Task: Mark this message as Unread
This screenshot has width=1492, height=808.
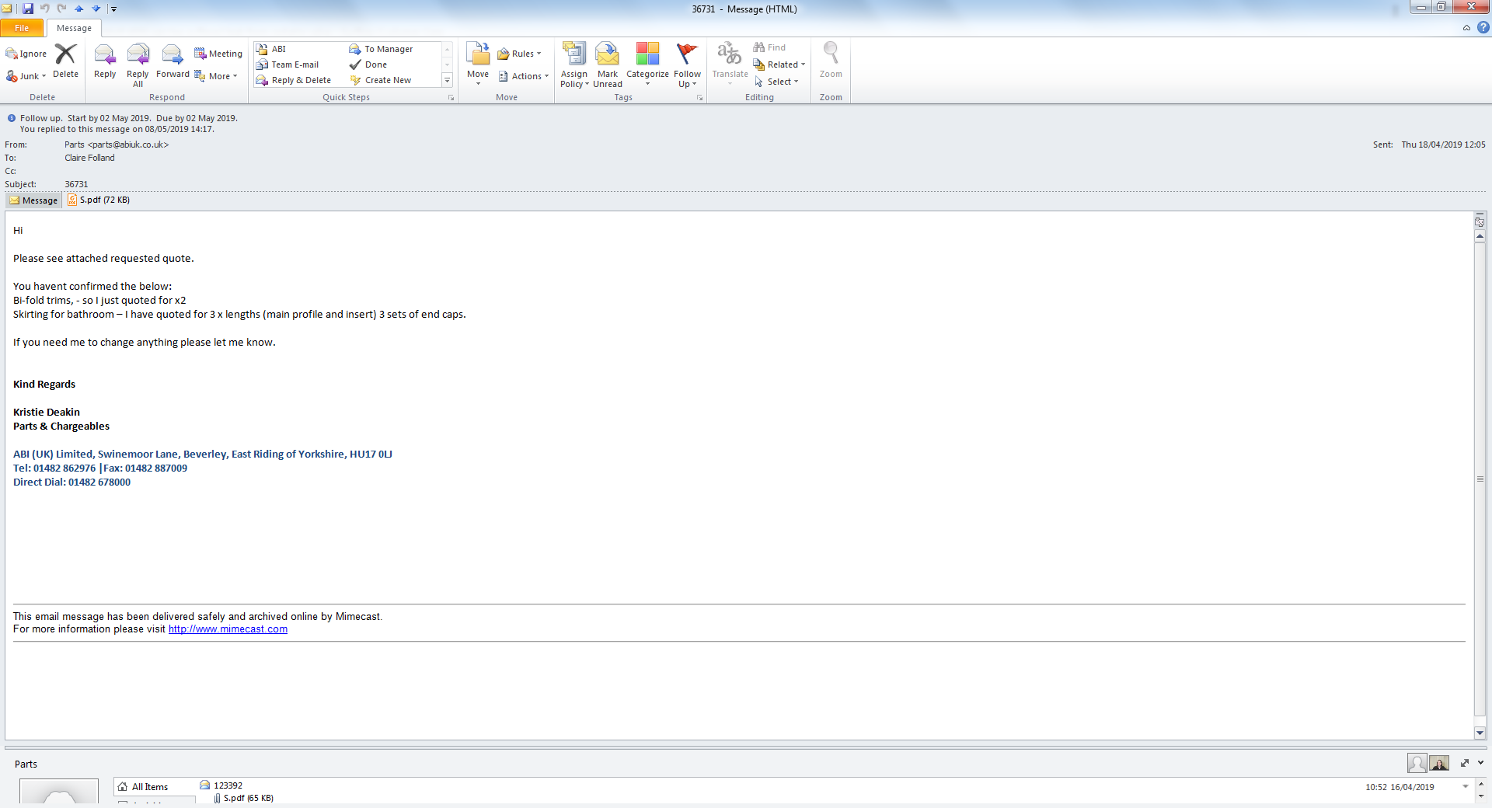Action: (x=608, y=65)
